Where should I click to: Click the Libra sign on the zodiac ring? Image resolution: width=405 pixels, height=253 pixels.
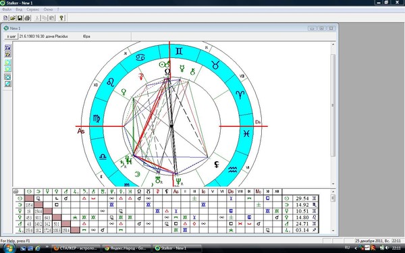point(103,157)
